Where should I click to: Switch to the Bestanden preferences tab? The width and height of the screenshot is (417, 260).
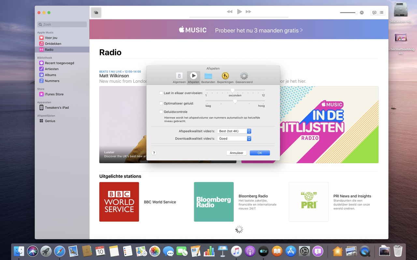(x=208, y=78)
